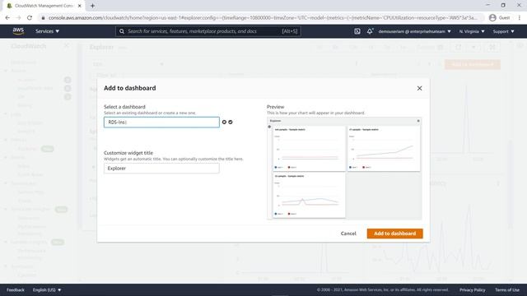Click the lock icon in the address bar
Image resolution: width=527 pixels, height=296 pixels.
click(x=43, y=18)
